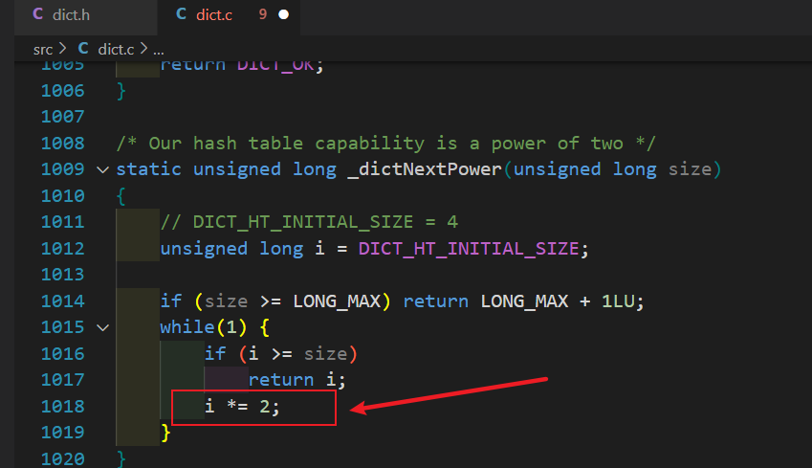Click the hash table capability comment

pos(385,144)
